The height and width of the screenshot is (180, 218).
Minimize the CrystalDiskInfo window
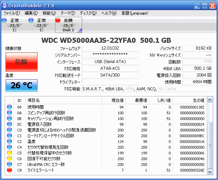point(197,6)
